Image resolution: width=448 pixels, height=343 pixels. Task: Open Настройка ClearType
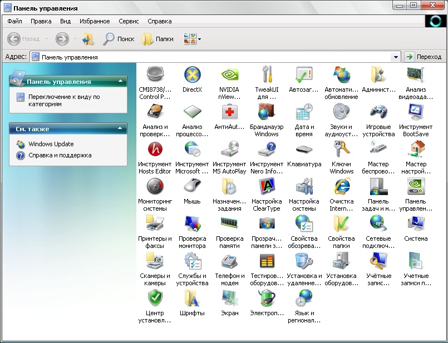[x=267, y=195]
